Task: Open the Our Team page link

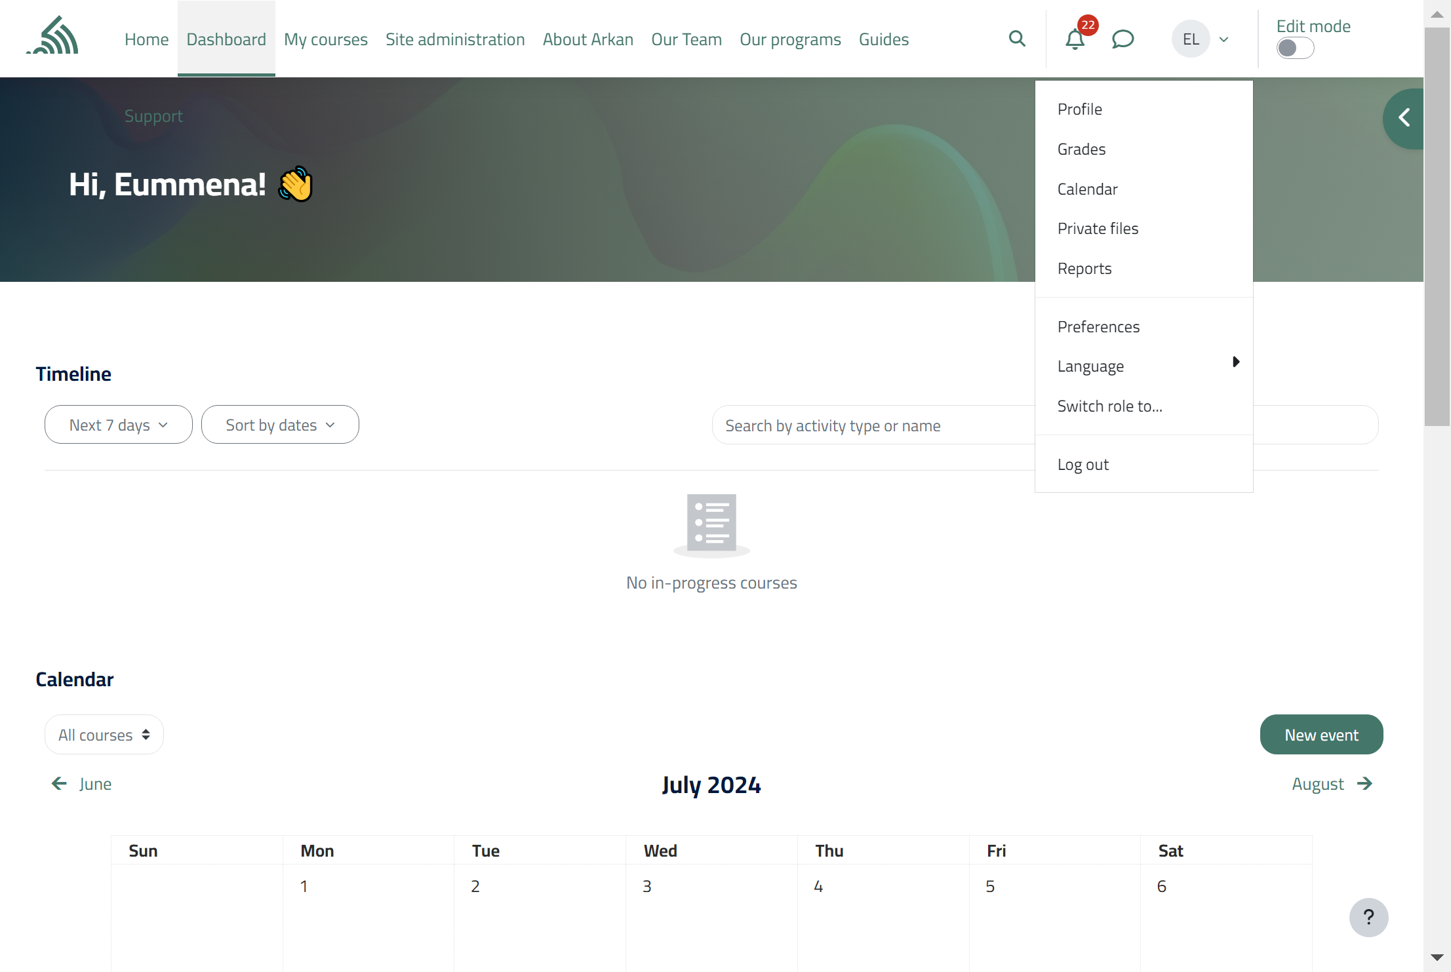Action: click(686, 39)
